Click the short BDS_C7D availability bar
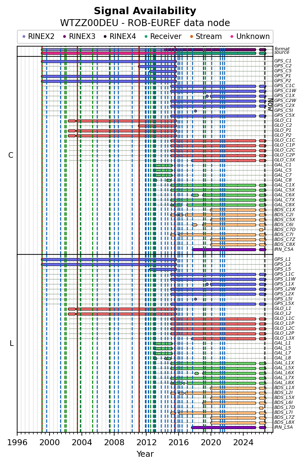This screenshot has width=303, height=465. click(x=261, y=230)
